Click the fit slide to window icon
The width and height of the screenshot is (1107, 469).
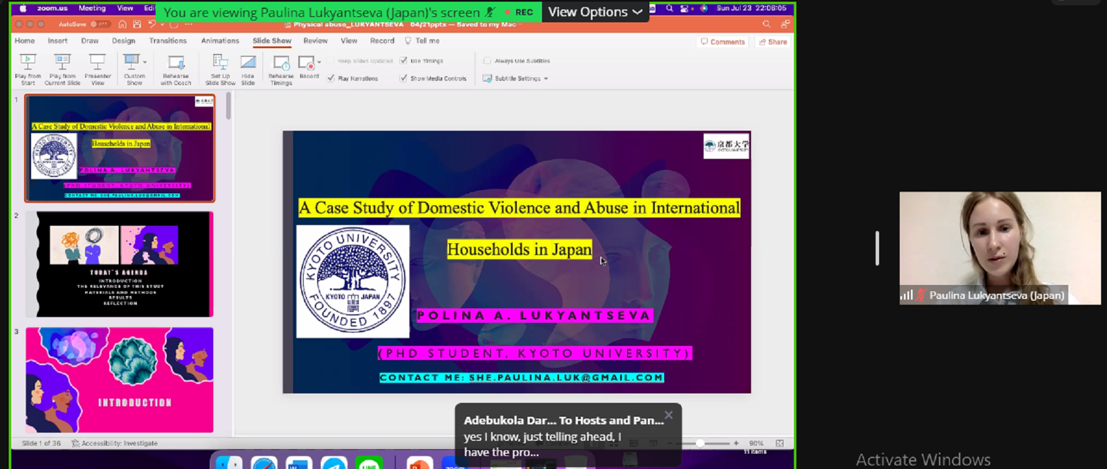pyautogui.click(x=779, y=443)
